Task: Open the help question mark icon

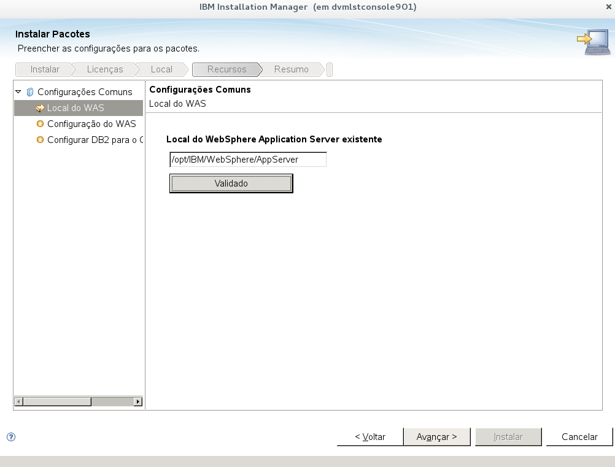Action: click(x=11, y=437)
